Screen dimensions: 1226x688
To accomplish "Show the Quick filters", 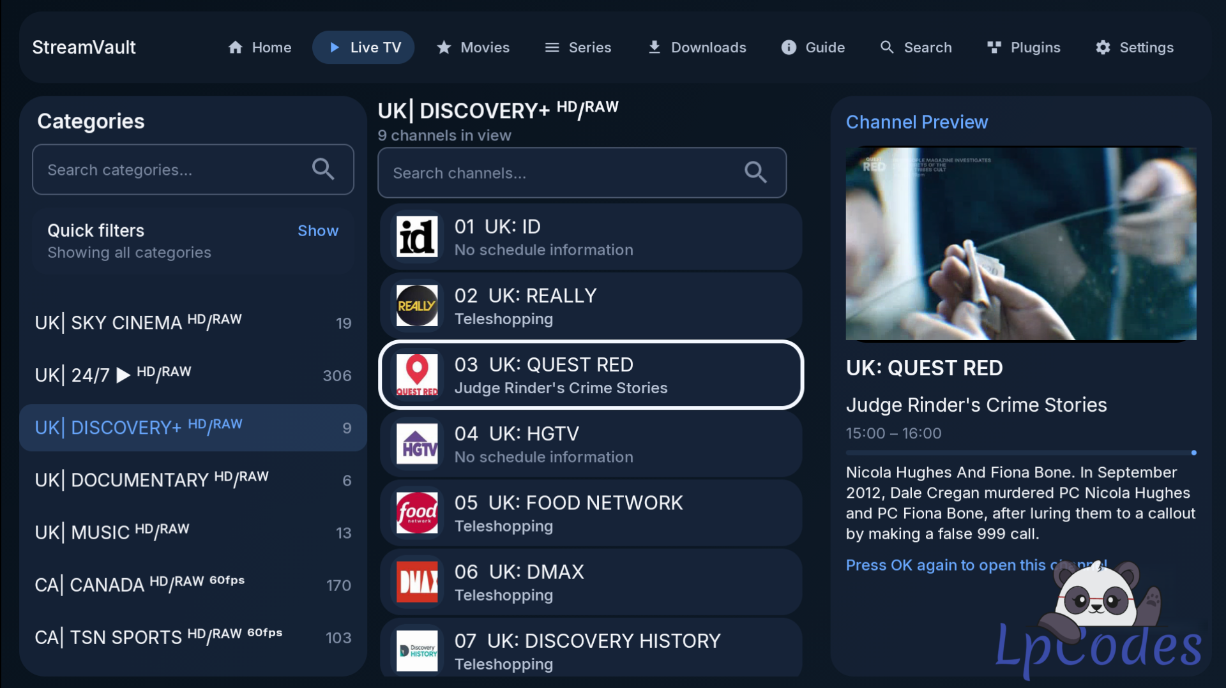I will [318, 230].
